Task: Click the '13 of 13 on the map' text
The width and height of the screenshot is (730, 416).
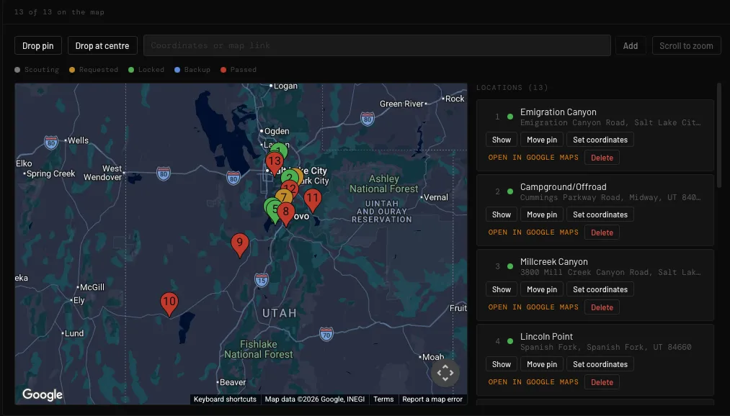Action: (x=59, y=12)
